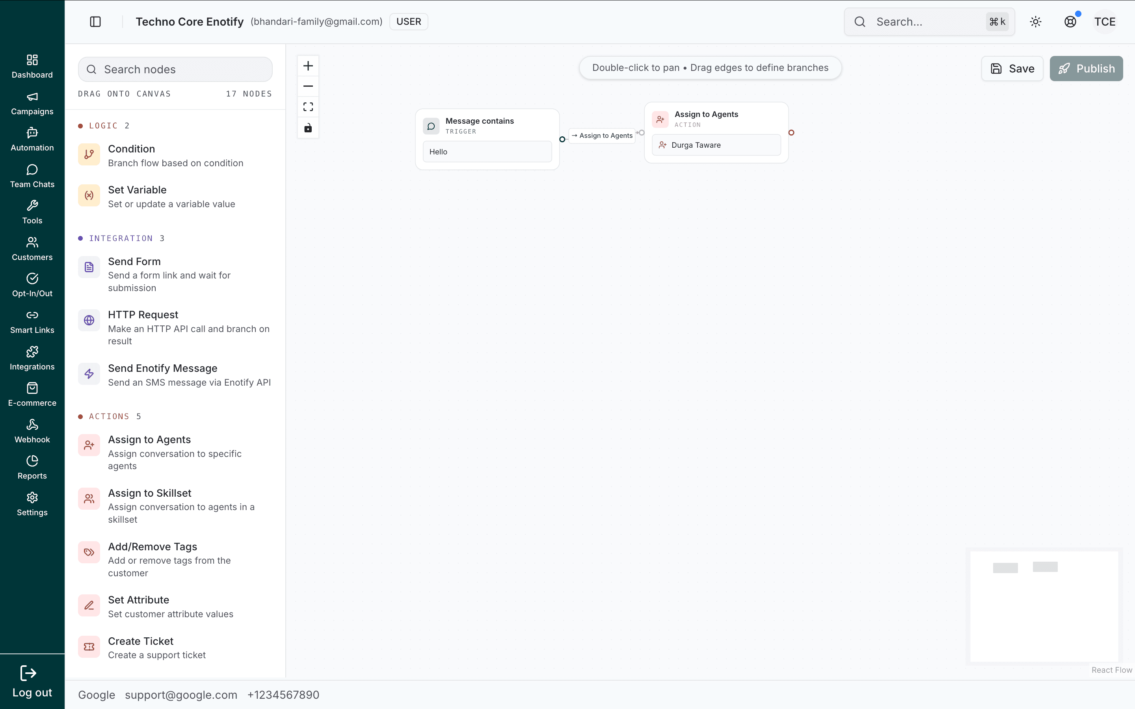This screenshot has height=709, width=1135.
Task: Click the +1234567890 phone number
Action: [283, 695]
